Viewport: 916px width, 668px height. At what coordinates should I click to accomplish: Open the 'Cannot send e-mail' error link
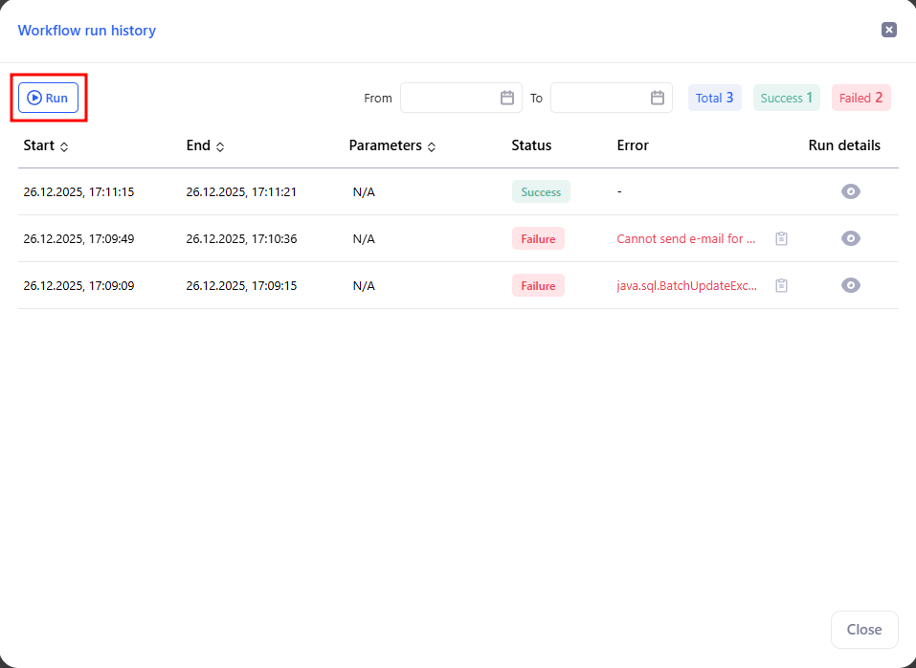tap(686, 238)
